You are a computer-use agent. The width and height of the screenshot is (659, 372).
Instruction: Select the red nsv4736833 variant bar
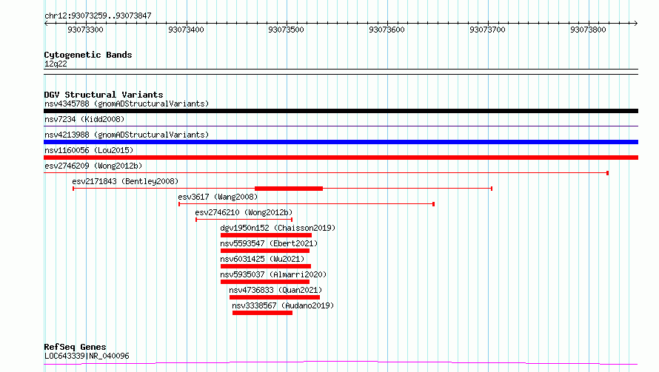coord(275,297)
